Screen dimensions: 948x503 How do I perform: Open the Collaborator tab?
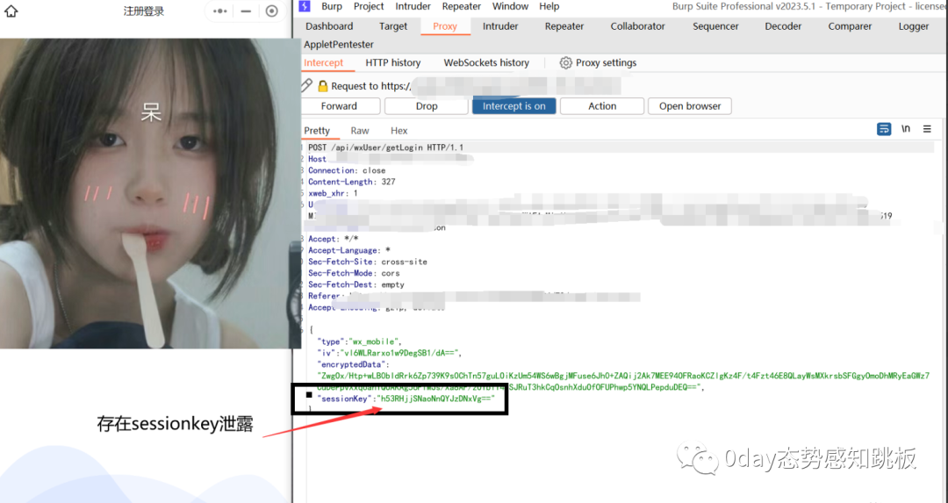638,26
